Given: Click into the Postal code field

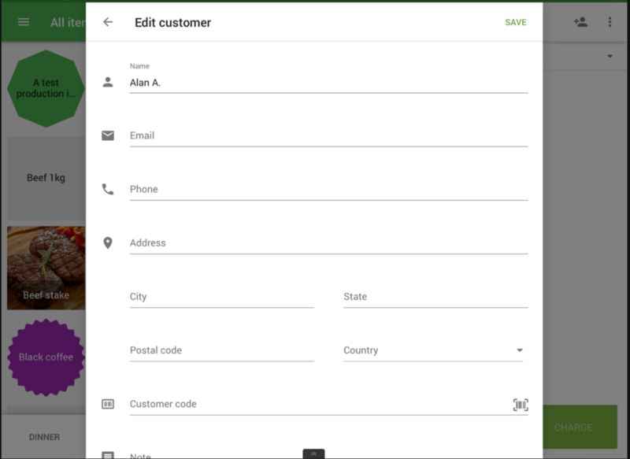Looking at the screenshot, I should pyautogui.click(x=221, y=350).
